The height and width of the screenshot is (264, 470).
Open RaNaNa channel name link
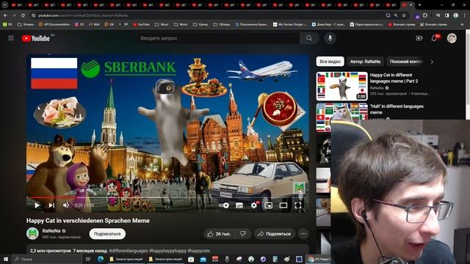click(x=51, y=231)
